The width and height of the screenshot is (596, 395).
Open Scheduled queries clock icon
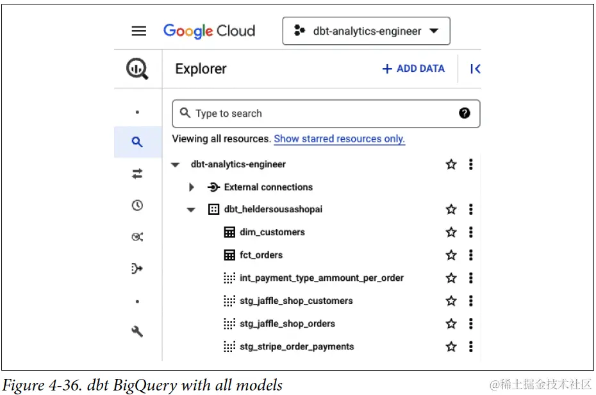coord(137,205)
